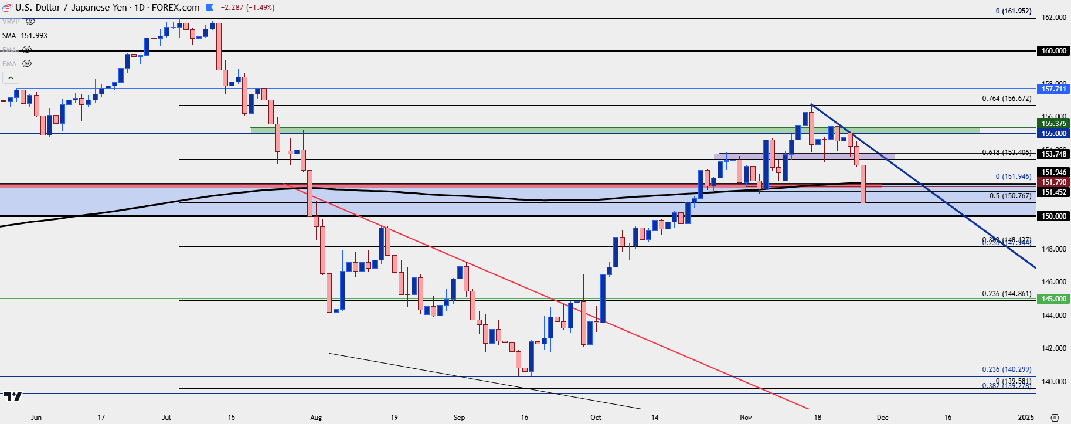Click the -2.287 (-1.49%) change value
1071x424 pixels.
click(247, 8)
